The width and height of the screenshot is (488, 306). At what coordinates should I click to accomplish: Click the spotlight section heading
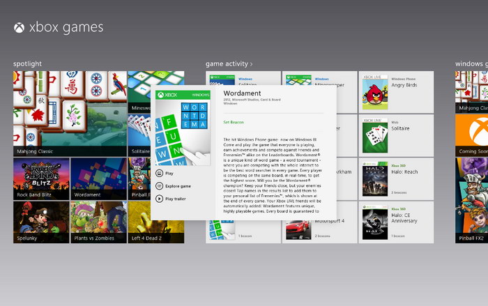pos(27,64)
